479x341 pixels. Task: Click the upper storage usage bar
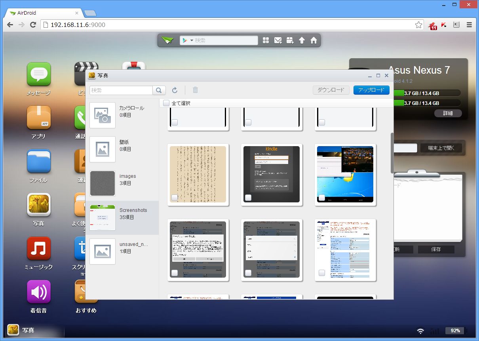pos(427,93)
